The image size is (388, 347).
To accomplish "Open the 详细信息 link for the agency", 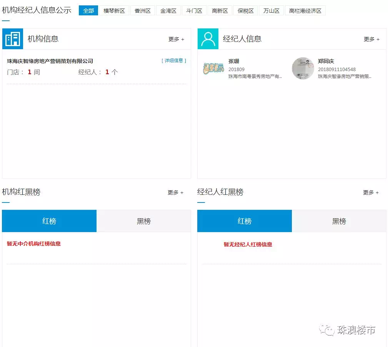I will point(174,61).
